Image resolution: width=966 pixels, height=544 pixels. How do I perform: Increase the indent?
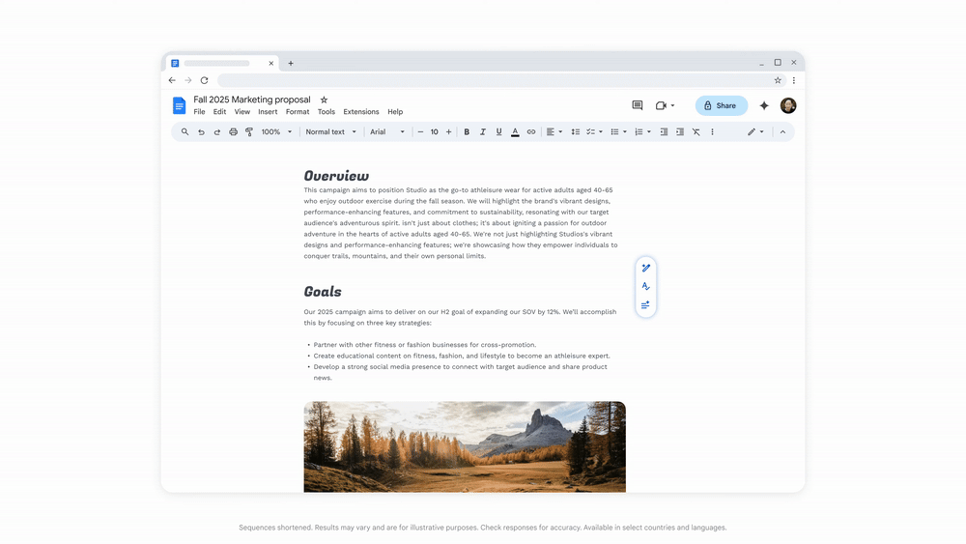point(679,131)
